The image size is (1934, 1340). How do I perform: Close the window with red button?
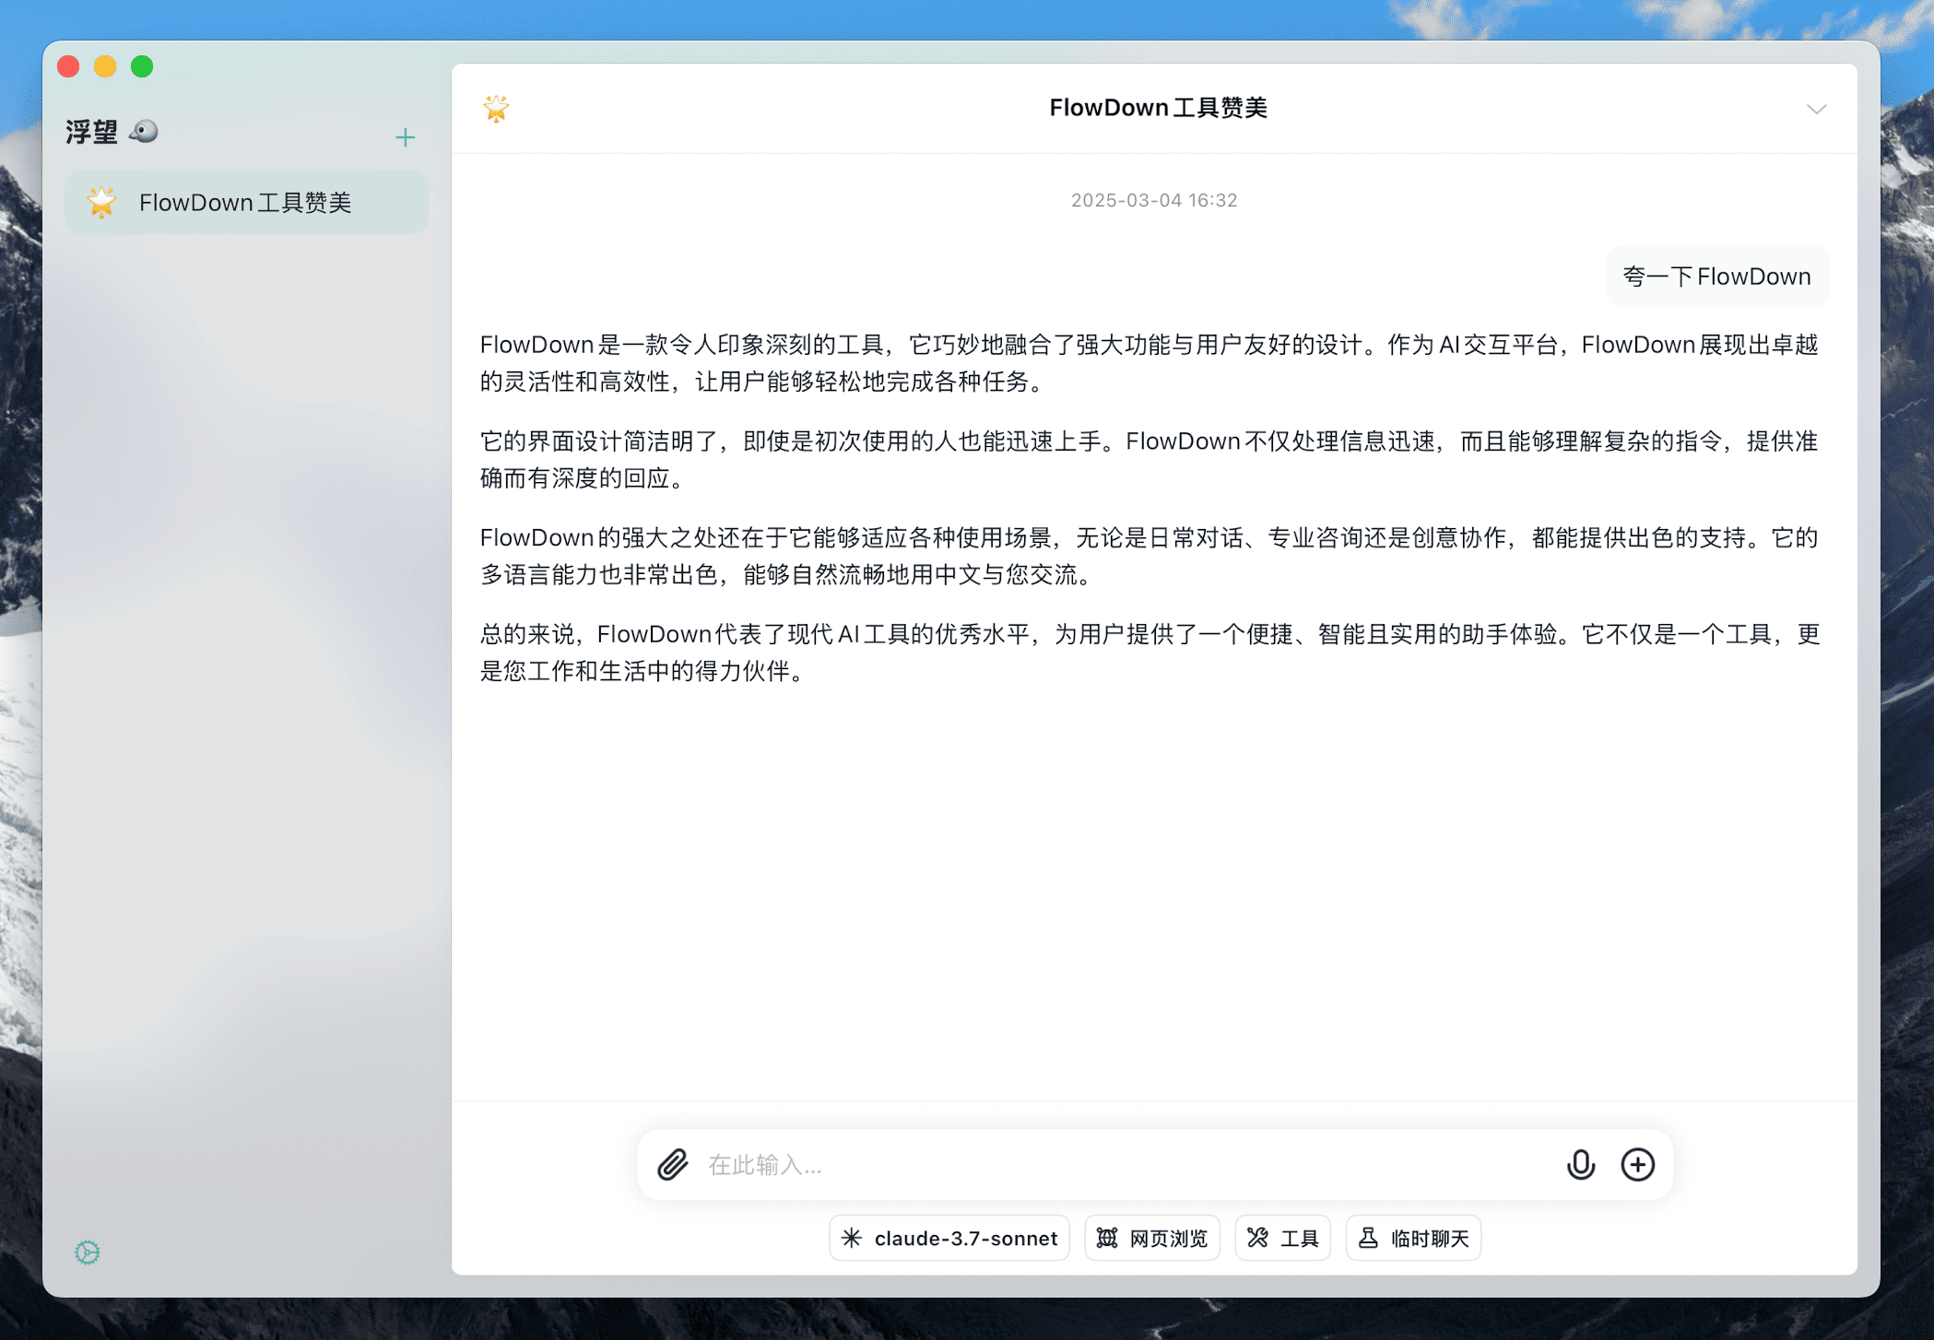68,66
